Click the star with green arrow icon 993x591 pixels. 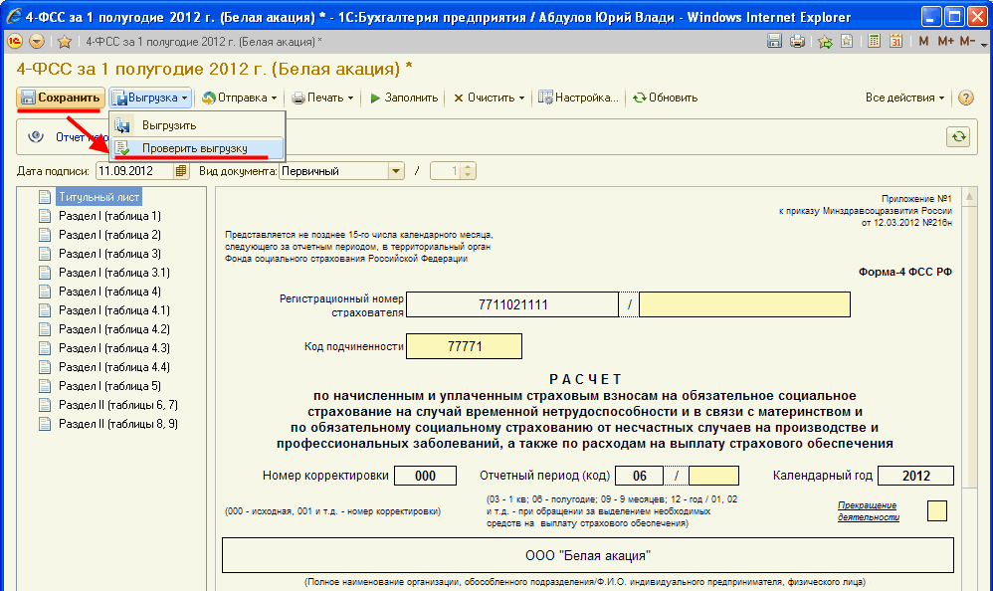[825, 42]
